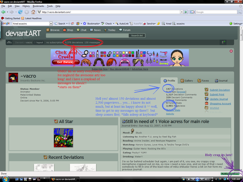Go to the Home page icon
The width and height of the screenshot is (243, 182).
(33, 12)
